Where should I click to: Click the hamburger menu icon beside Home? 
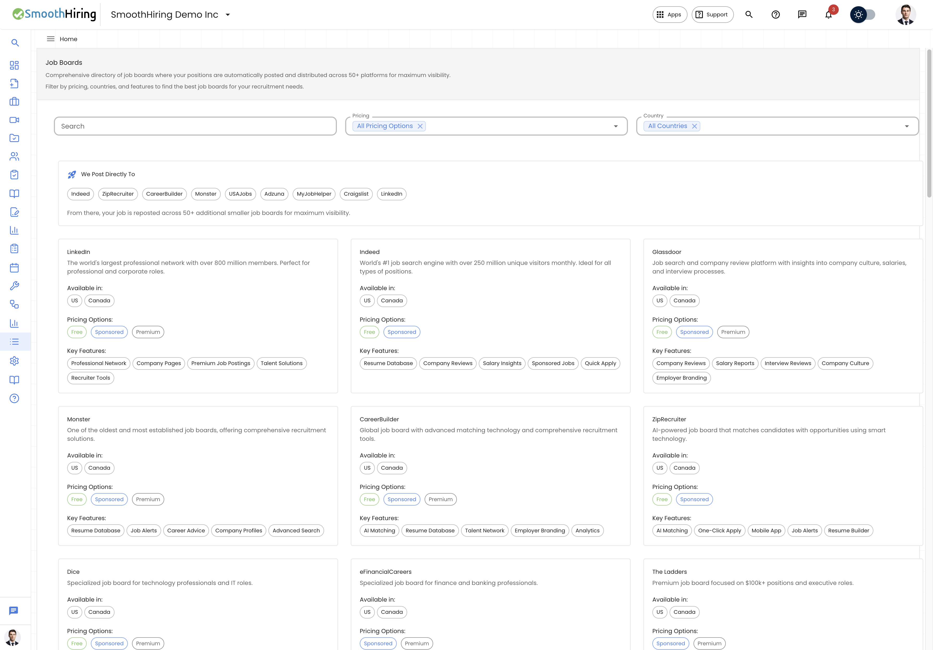[51, 39]
